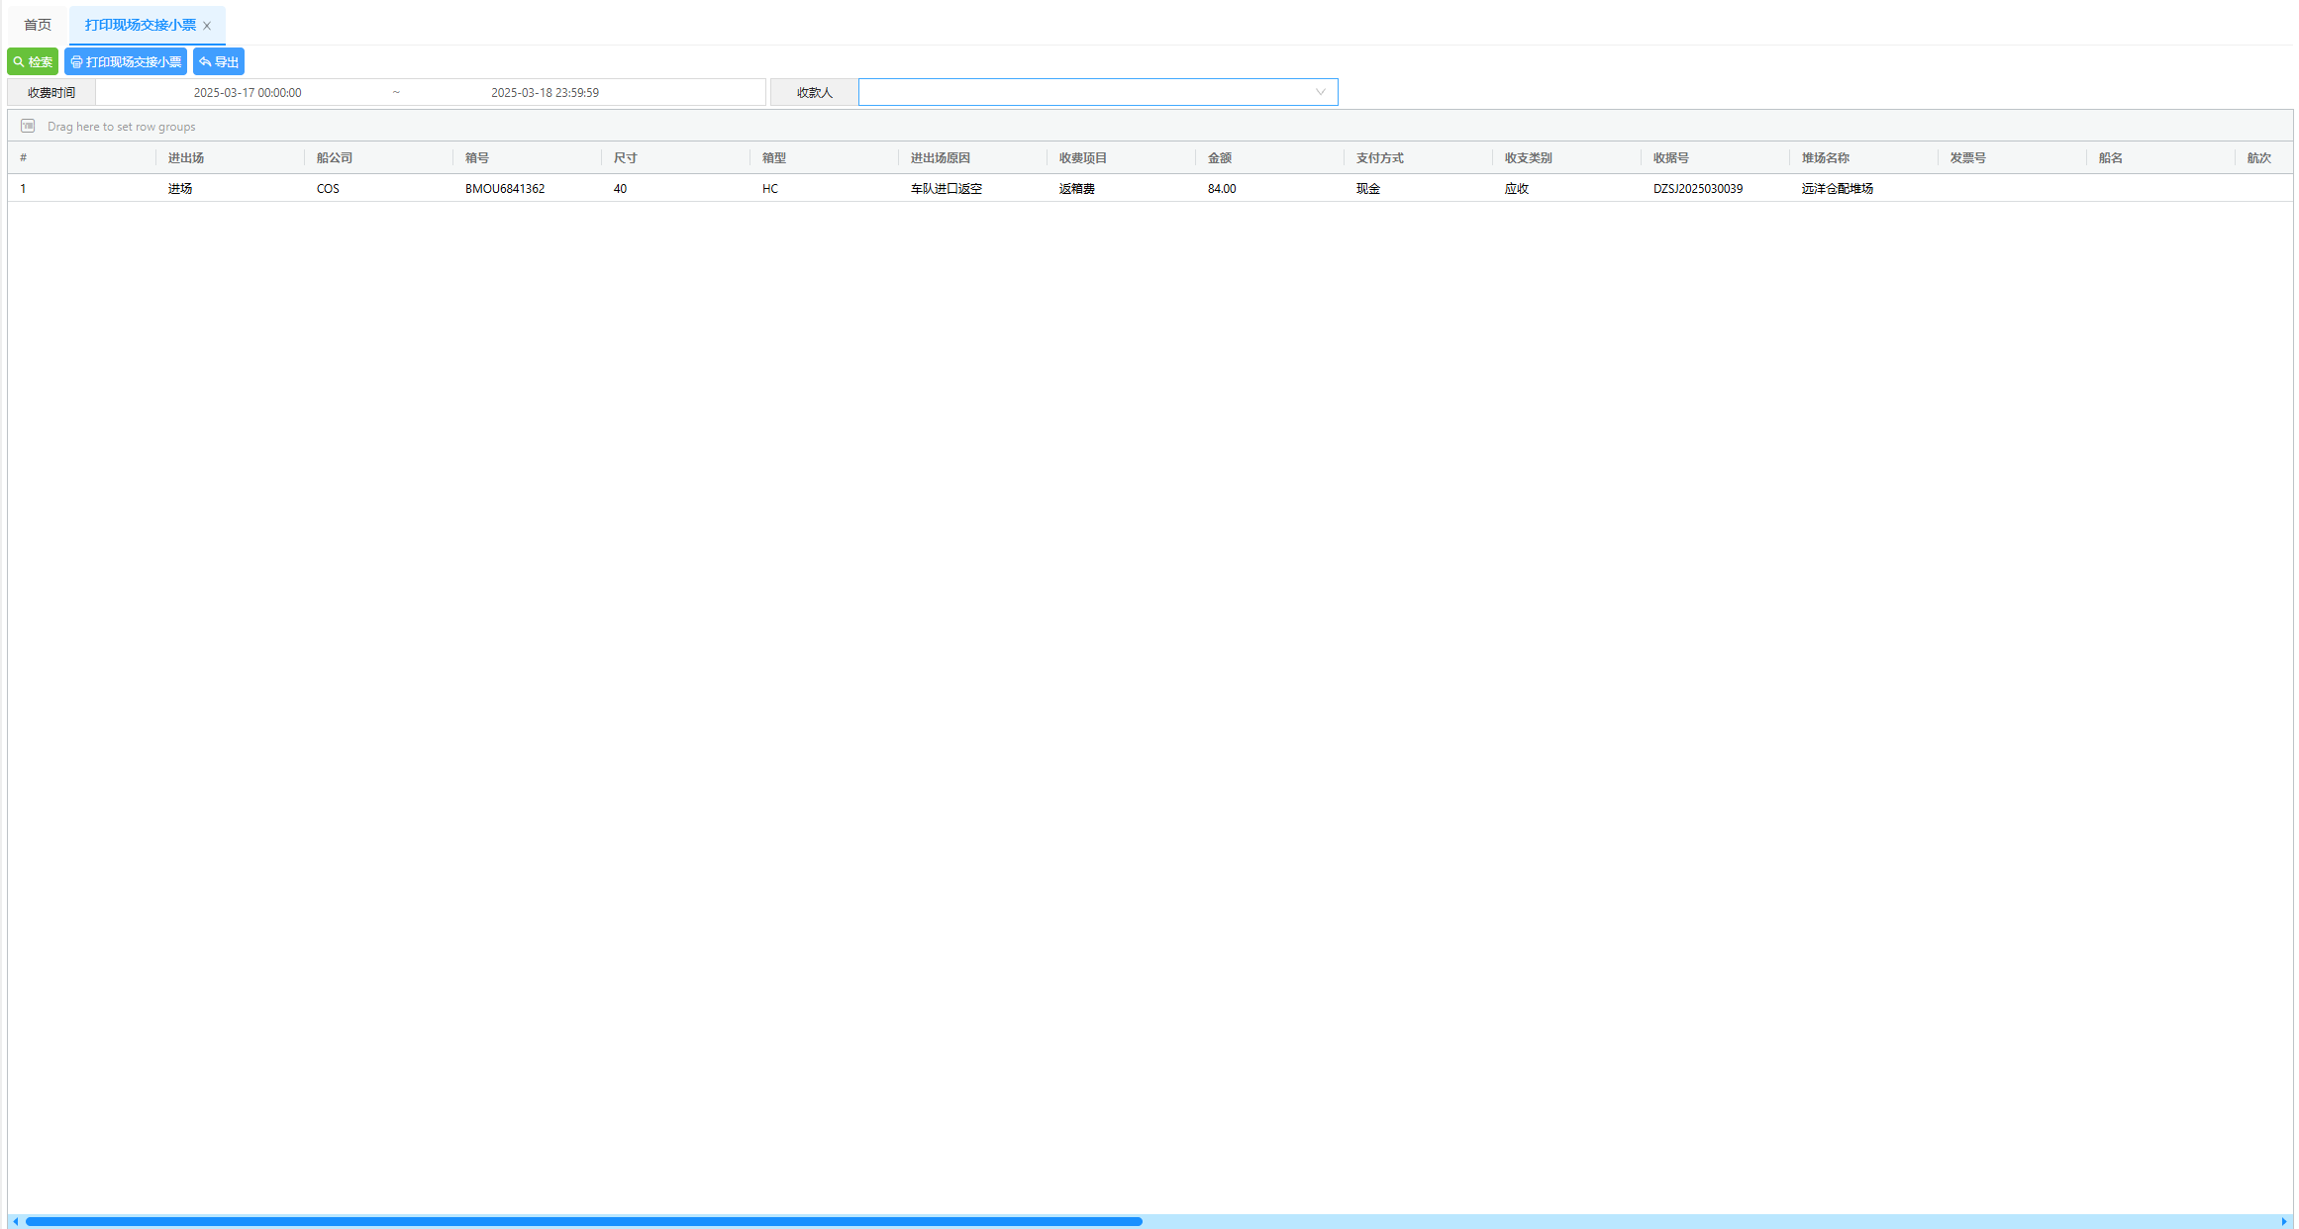This screenshot has height=1229, width=2299.
Task: Click the start date 2025-03-17 00:00:00 field
Action: 248,92
